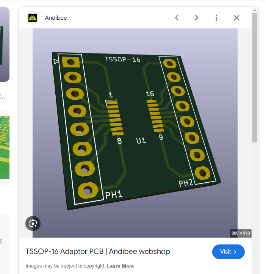Click the 980 × 999 image size label
This screenshot has width=266, height=274.
(x=241, y=233)
